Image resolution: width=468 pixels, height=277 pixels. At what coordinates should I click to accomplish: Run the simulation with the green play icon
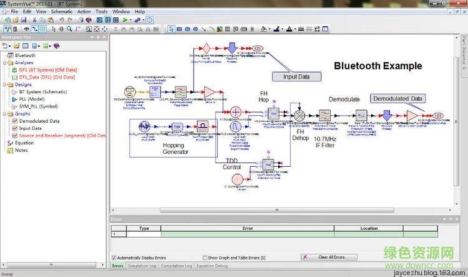coord(125,20)
